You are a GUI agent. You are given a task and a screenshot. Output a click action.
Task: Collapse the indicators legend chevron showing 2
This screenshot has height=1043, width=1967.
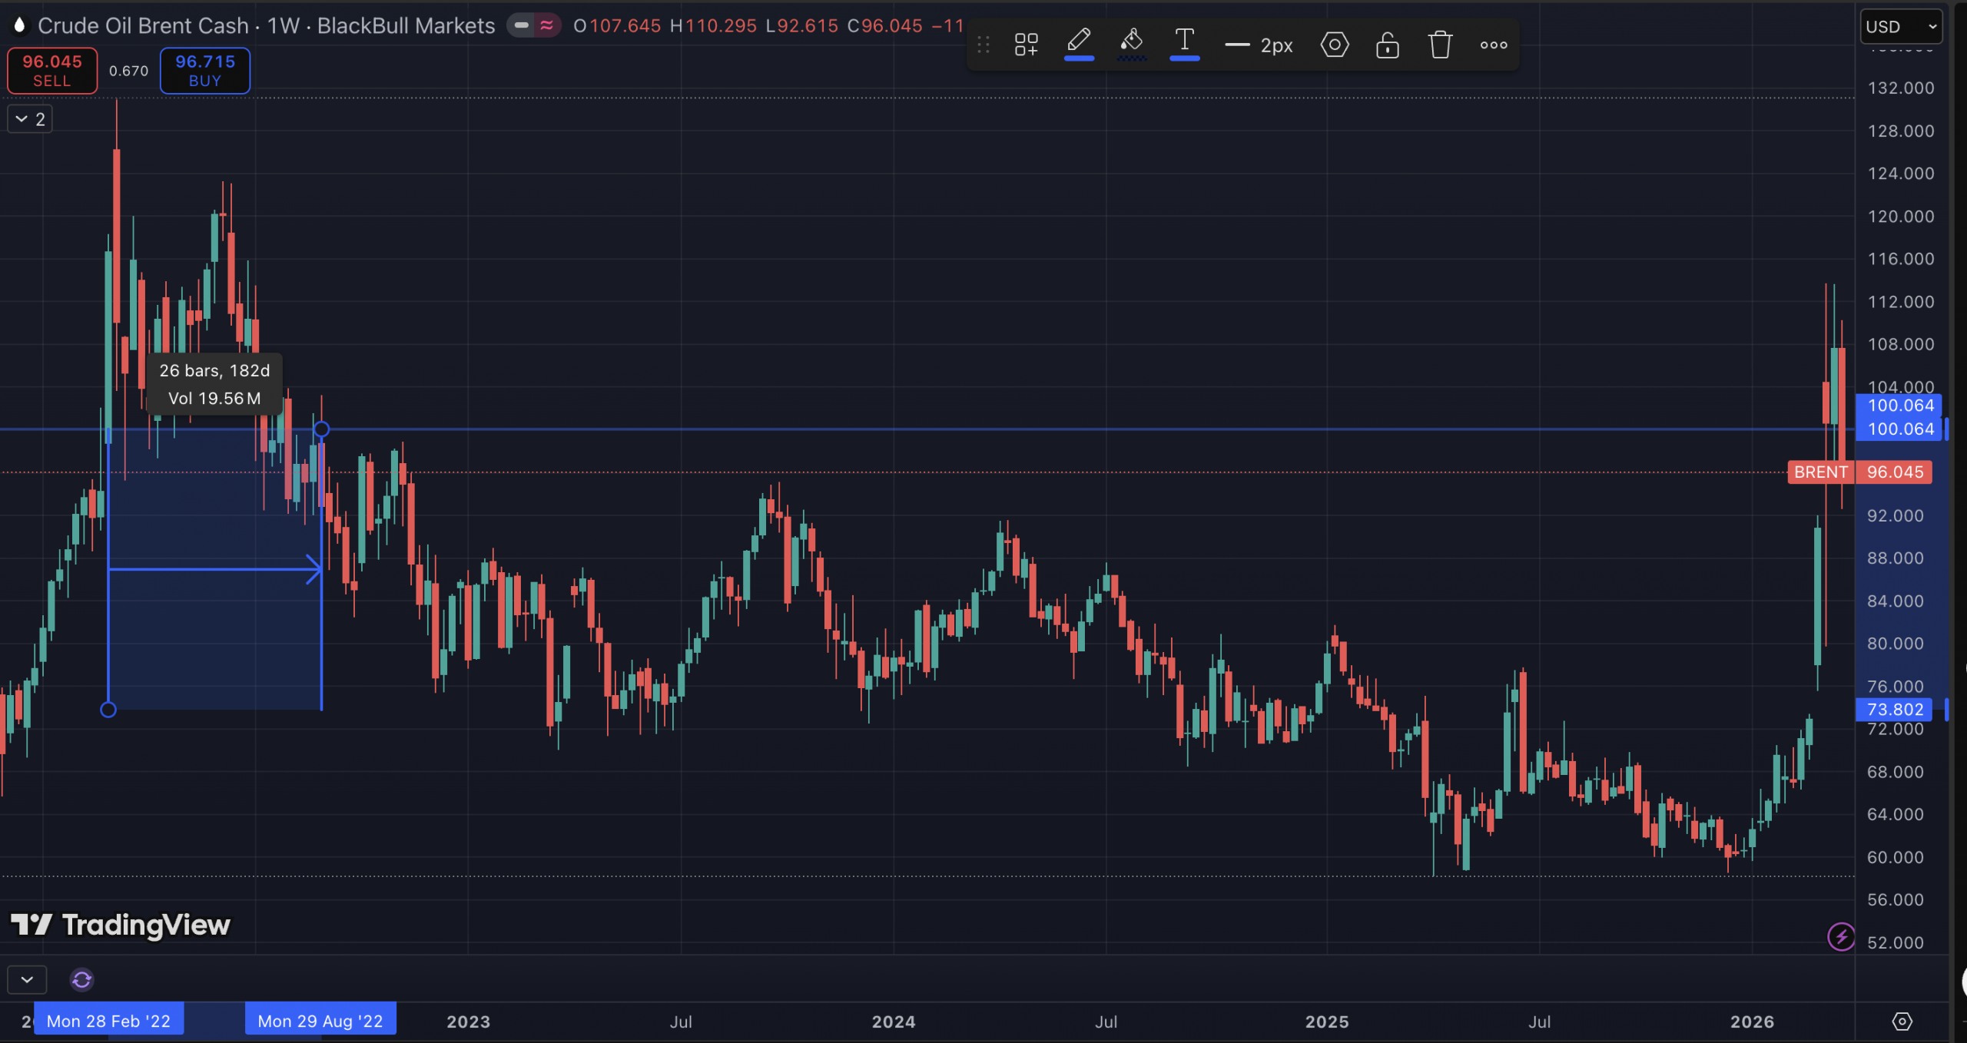(30, 119)
